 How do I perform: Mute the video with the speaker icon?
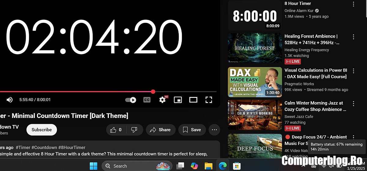tap(10, 100)
